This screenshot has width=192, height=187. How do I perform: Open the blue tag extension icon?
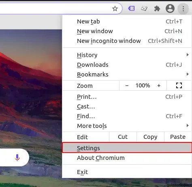click(x=131, y=8)
